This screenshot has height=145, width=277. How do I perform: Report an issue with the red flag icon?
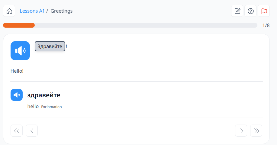[x=264, y=11]
